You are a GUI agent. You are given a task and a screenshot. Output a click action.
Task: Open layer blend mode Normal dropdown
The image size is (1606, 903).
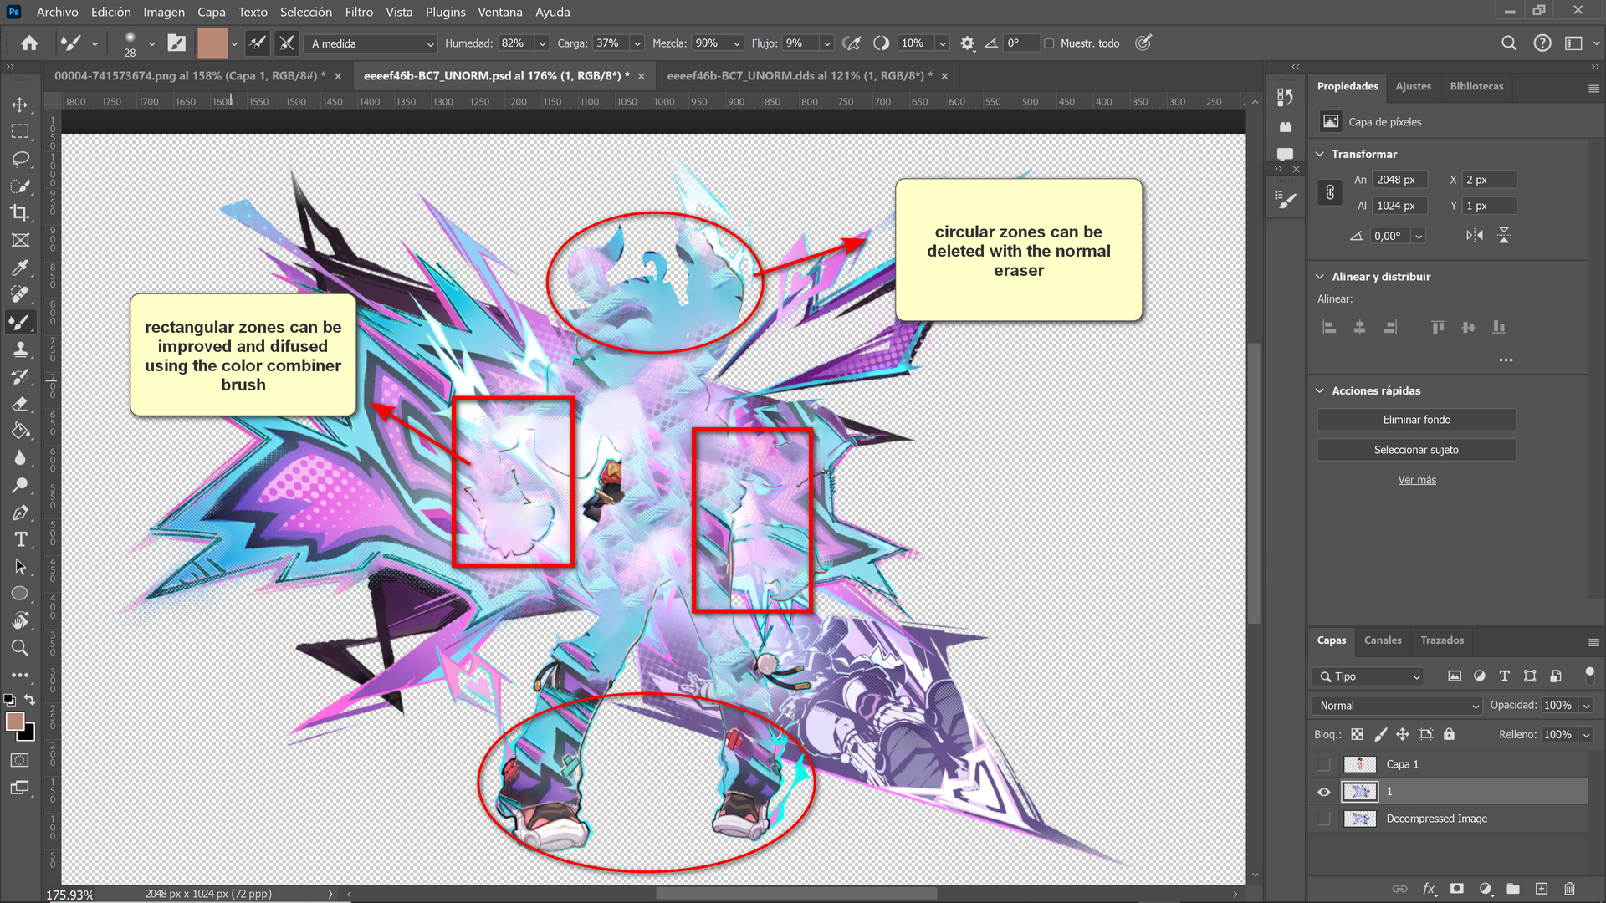click(x=1397, y=706)
